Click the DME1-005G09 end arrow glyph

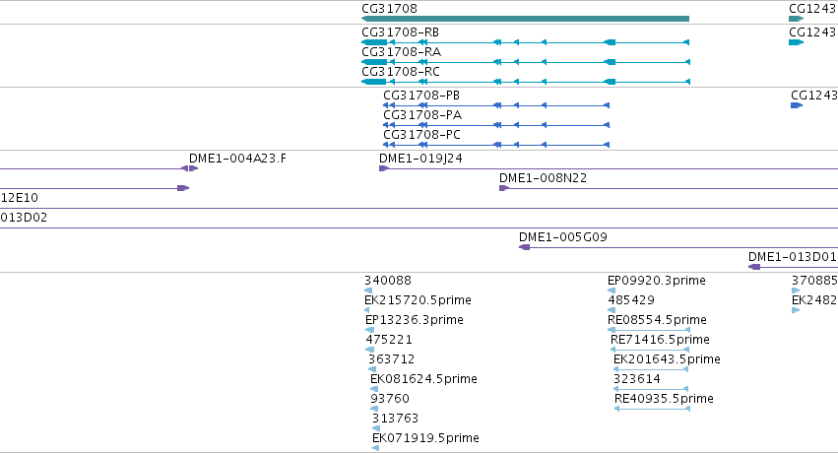[x=524, y=247]
